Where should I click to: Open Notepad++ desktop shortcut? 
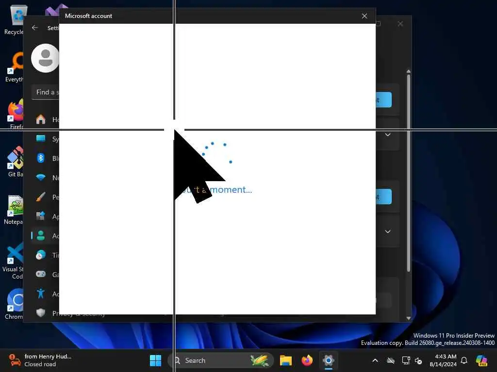(x=14, y=209)
